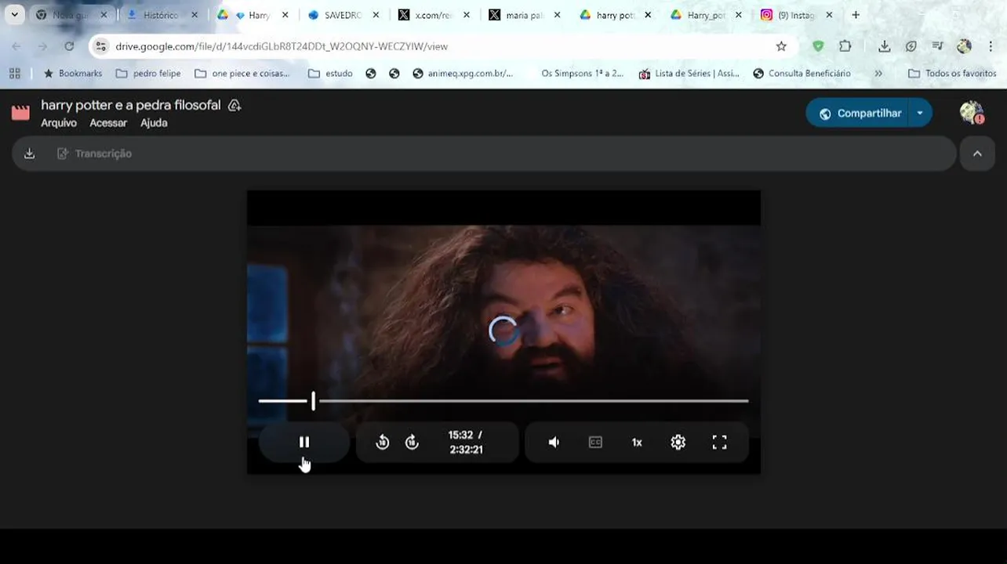This screenshot has height=564, width=1007.
Task: Open one piece e coisas bookmark folder
Action: click(242, 74)
